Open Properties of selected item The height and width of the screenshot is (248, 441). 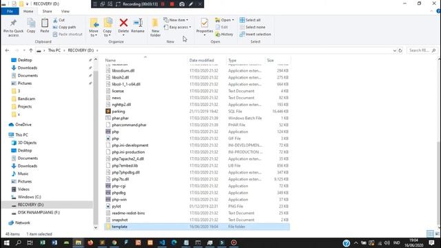tap(205, 27)
